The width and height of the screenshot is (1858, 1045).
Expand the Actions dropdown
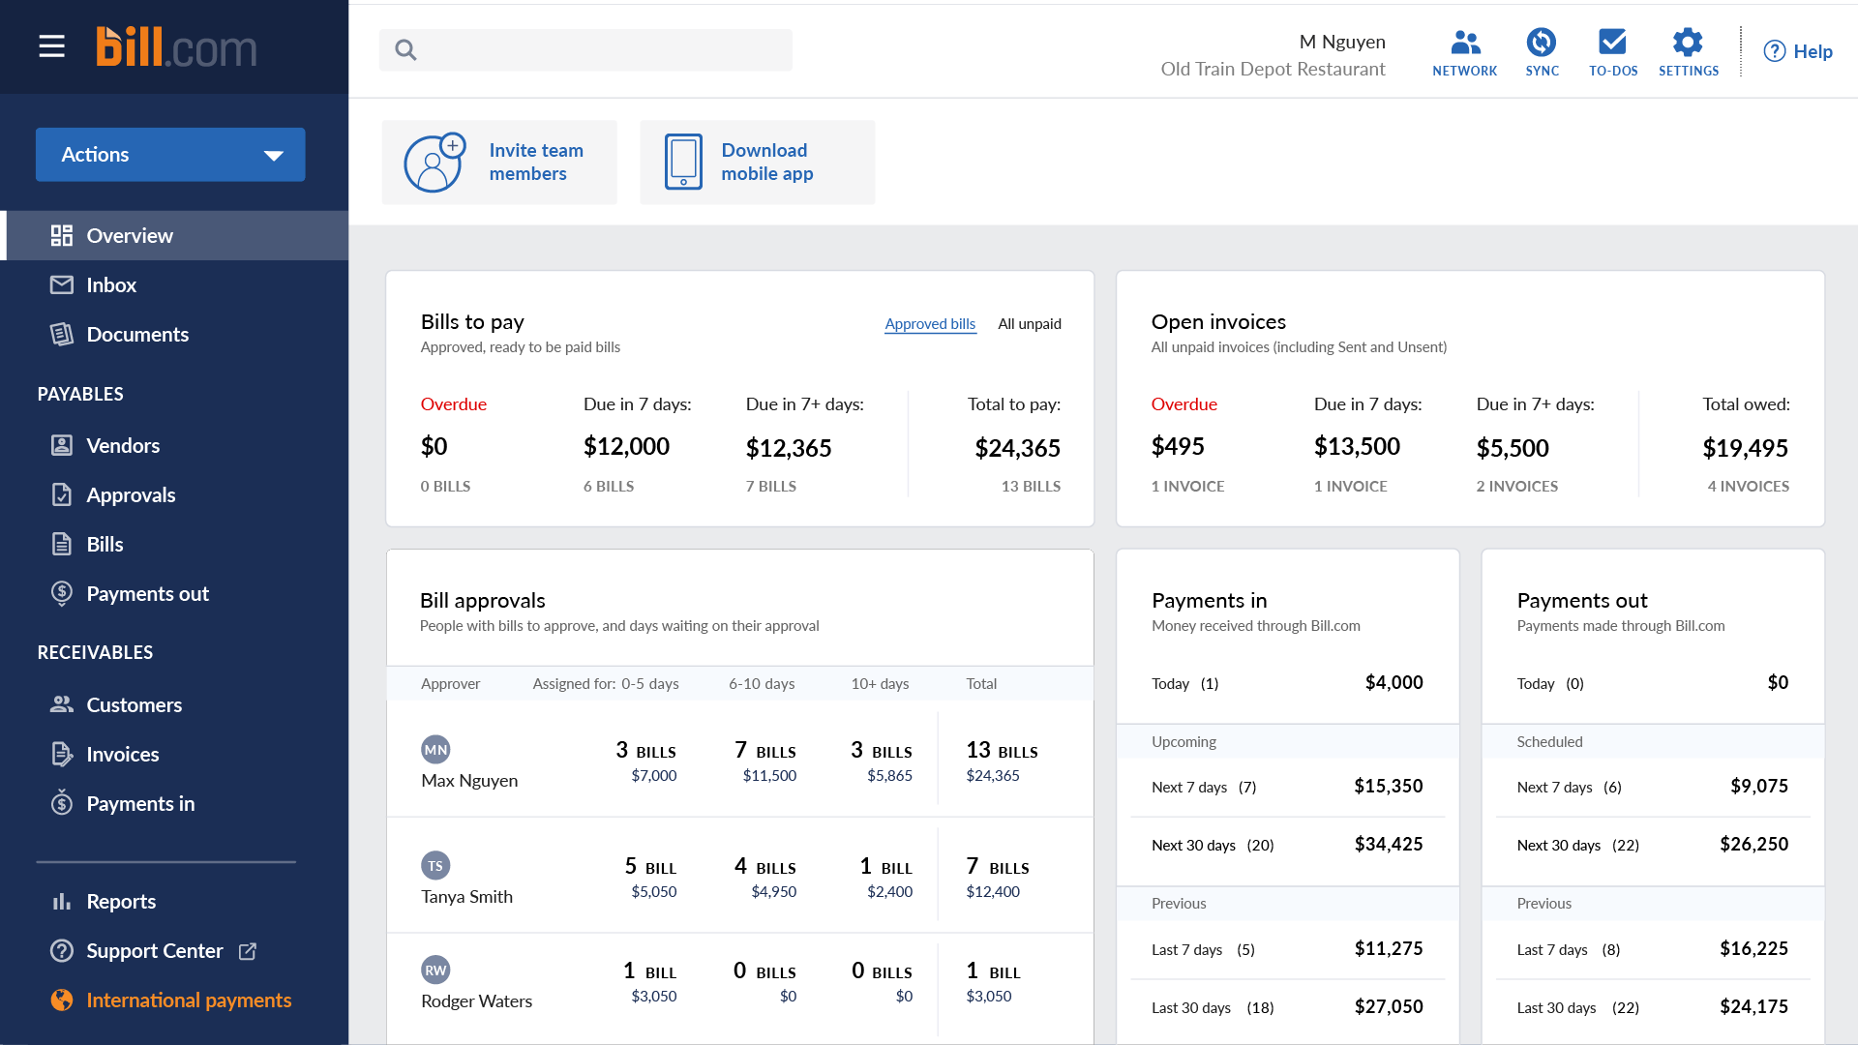pyautogui.click(x=170, y=154)
